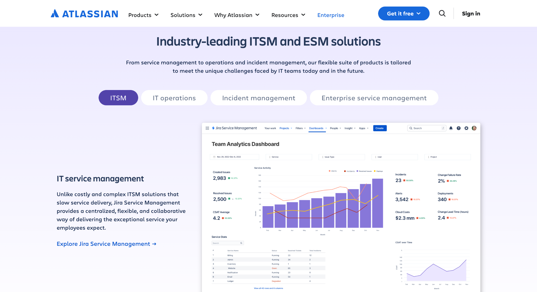
Task: Expand the Products dropdown menu
Action: [143, 15]
